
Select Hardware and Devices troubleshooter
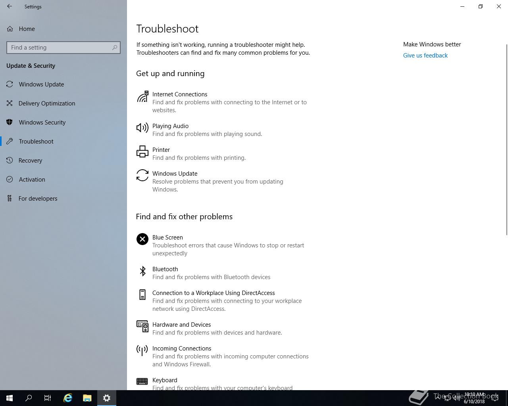[223, 328]
